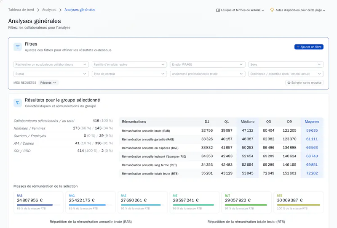Click the AM / Cadres label

(x=24, y=143)
